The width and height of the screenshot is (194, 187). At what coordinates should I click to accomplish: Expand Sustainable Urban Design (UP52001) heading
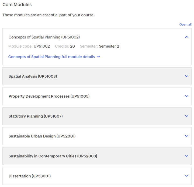(42, 136)
